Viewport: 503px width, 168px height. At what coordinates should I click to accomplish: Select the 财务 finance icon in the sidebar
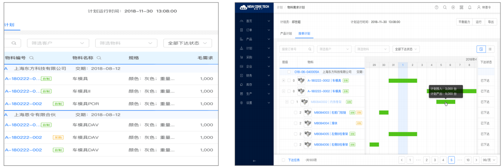tap(241, 76)
